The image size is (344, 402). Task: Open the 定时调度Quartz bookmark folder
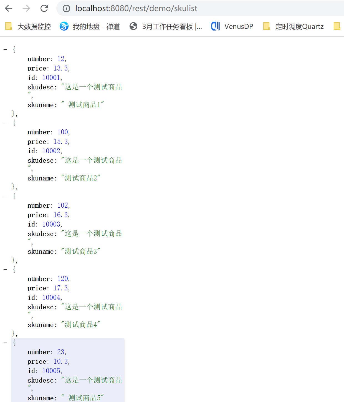294,26
